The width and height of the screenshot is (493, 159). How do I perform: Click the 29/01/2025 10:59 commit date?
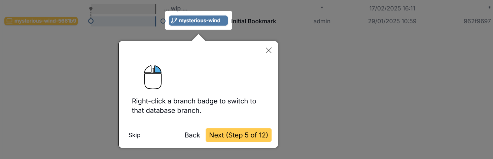pos(392,21)
